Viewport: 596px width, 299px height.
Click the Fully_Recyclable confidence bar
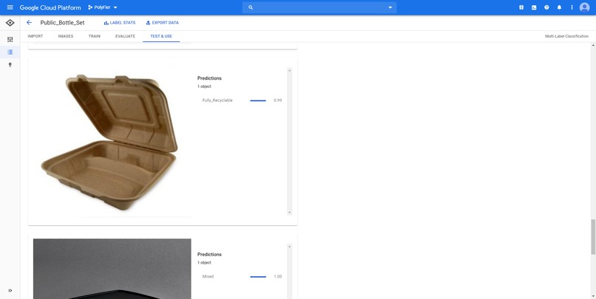pos(258,100)
